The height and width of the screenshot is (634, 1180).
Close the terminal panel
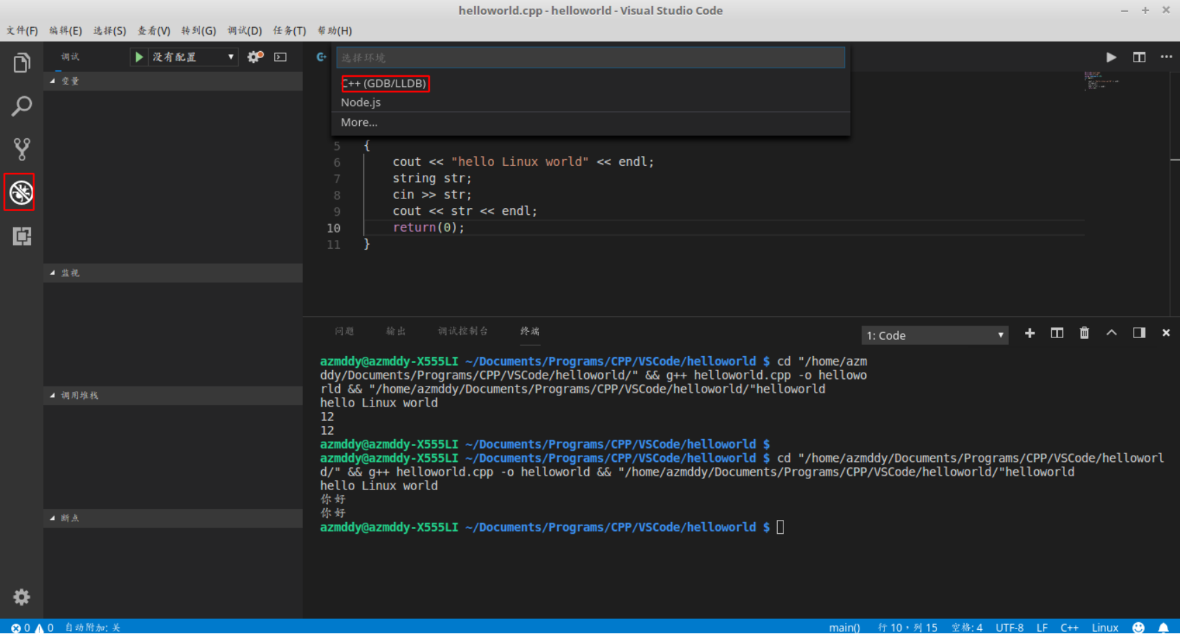[x=1166, y=333]
